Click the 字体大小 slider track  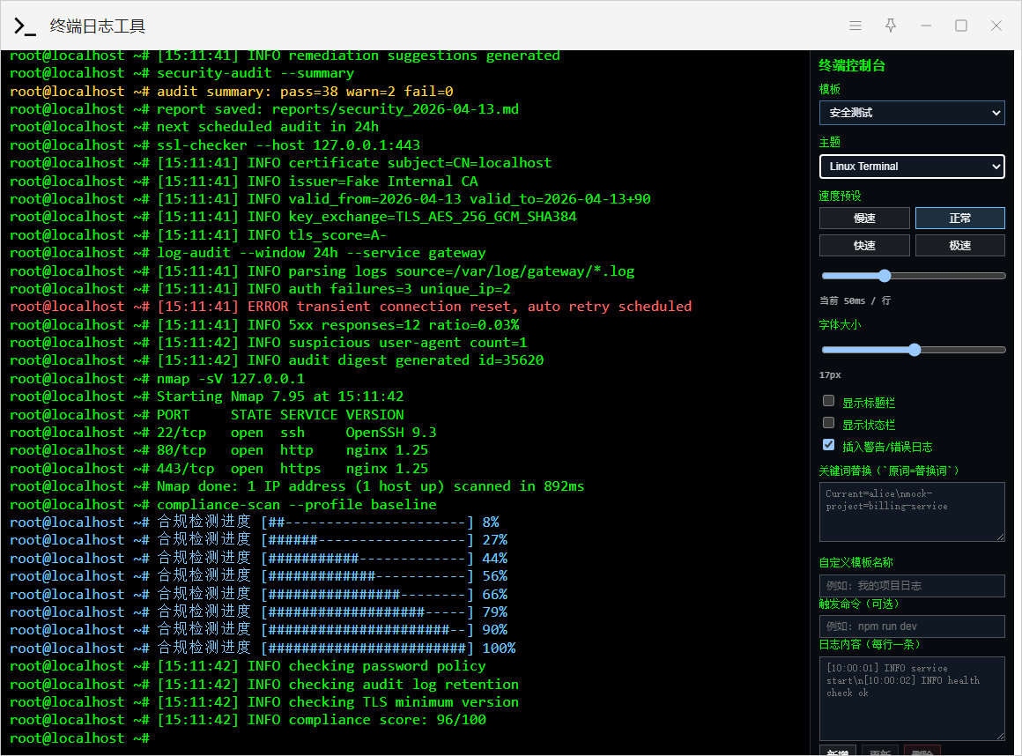point(913,350)
